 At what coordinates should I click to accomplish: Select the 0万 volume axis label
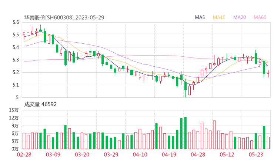[x=15, y=149]
